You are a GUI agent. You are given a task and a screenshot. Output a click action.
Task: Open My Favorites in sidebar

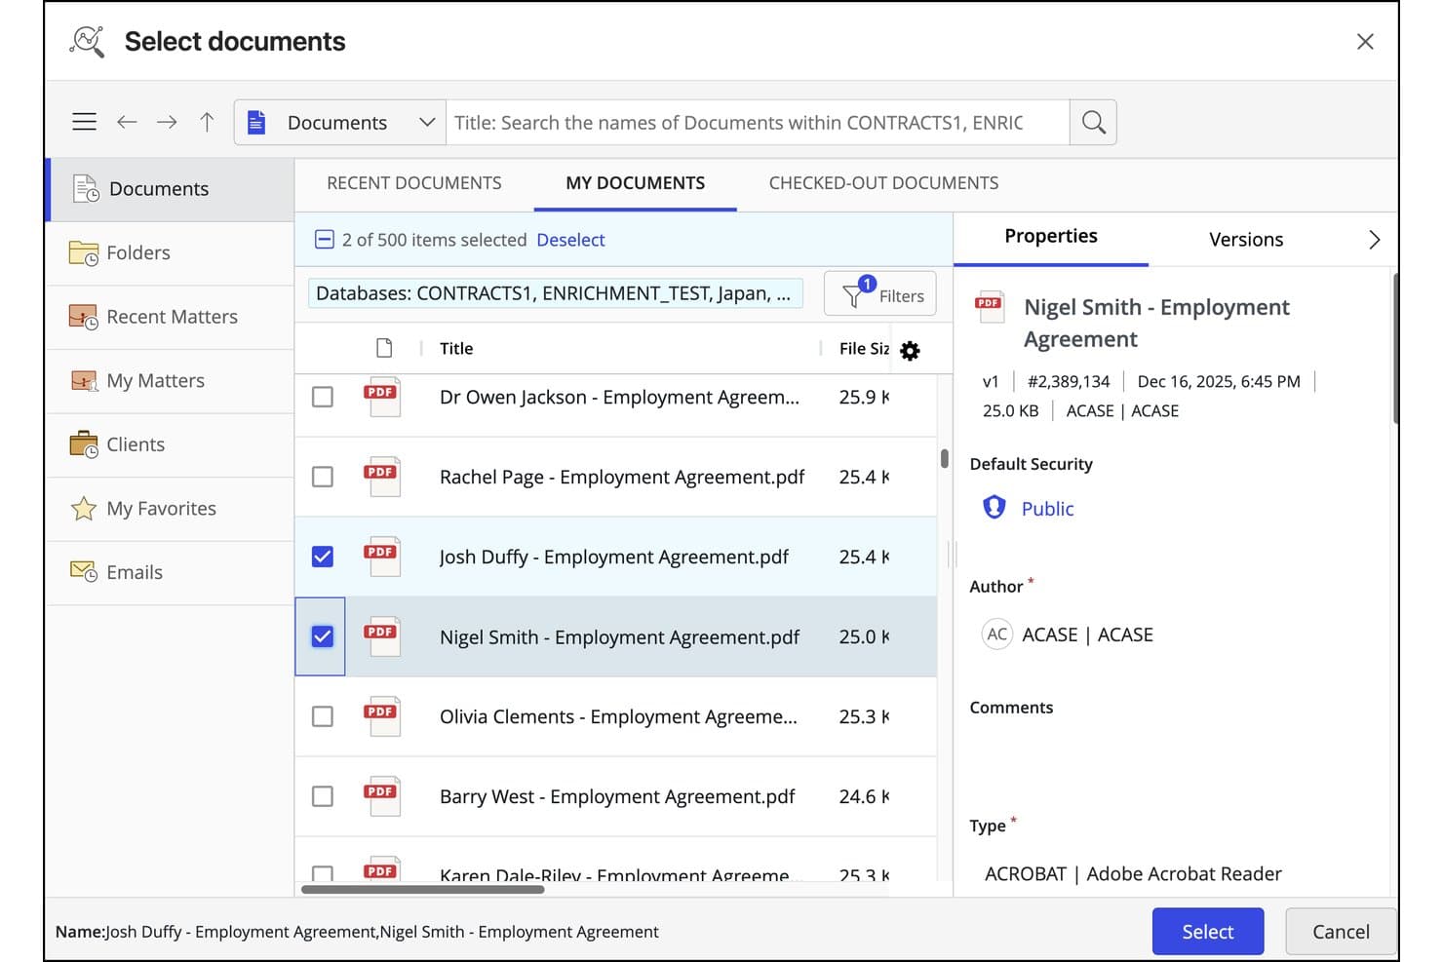[170, 509]
